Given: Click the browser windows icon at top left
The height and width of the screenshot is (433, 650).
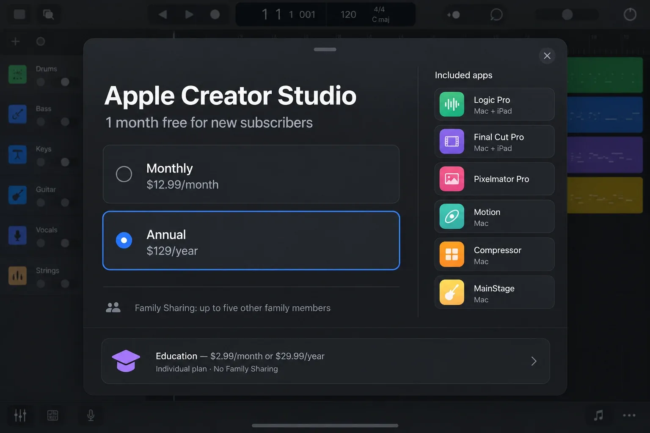Looking at the screenshot, I should click(48, 14).
